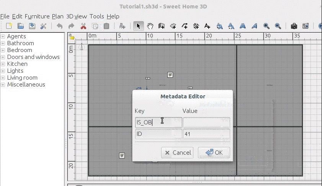Image resolution: width=322 pixels, height=186 pixels.
Task: Choose the Create polylines tool
Action: coord(185,26)
